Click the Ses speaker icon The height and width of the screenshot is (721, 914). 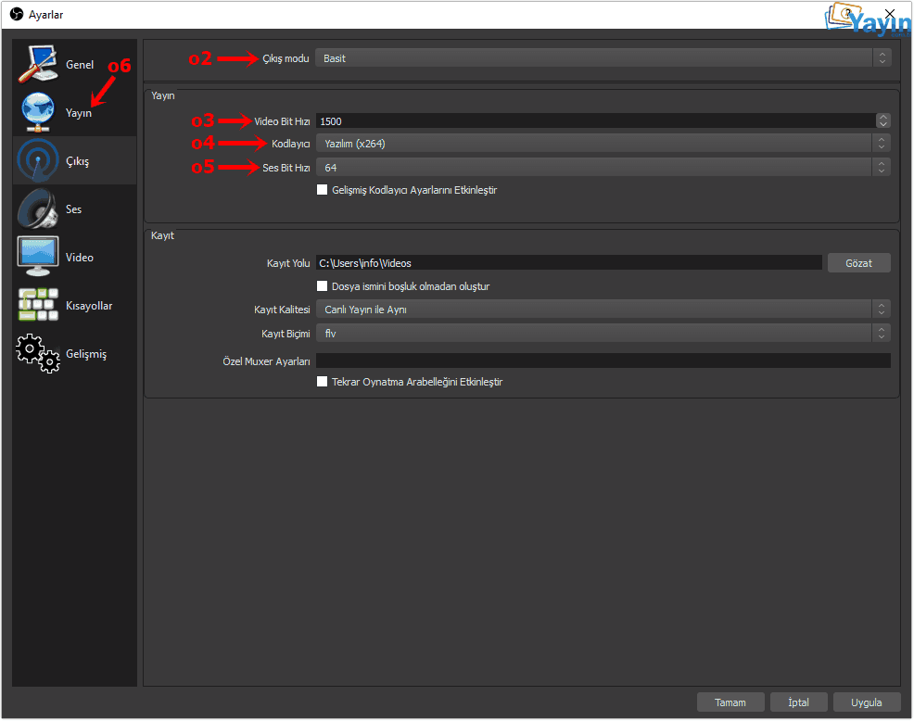(38, 209)
